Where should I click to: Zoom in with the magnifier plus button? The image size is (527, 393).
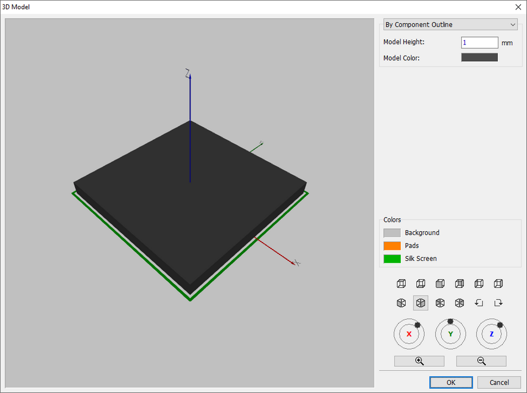click(419, 361)
